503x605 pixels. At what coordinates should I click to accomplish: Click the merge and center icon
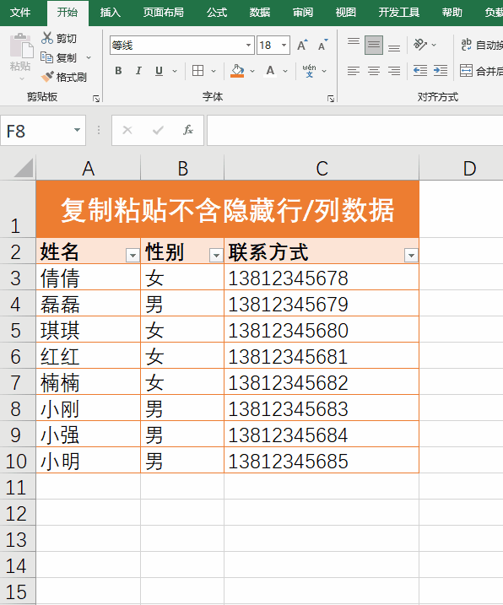pyautogui.click(x=467, y=71)
